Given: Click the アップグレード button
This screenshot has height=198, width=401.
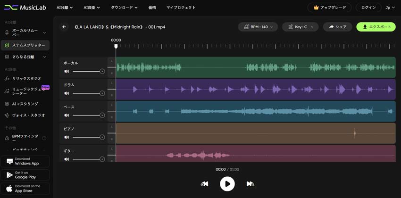Looking at the screenshot, I should point(329,8).
